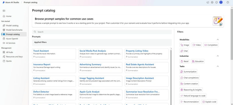Toggle the Content creation task filter
Screen dimensions: 233x105
[x=189, y=84]
